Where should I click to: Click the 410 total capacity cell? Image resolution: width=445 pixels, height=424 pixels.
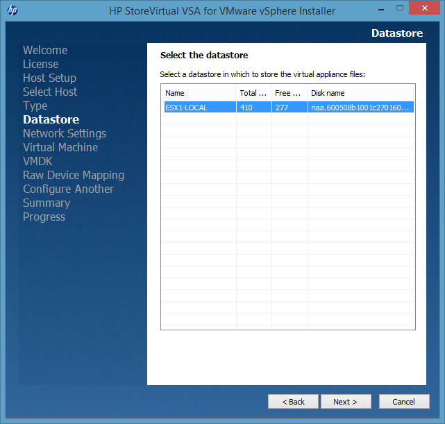click(x=253, y=107)
